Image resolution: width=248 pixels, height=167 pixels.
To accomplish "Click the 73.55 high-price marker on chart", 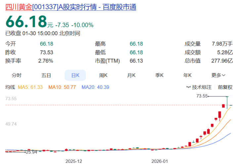I will (202, 96).
